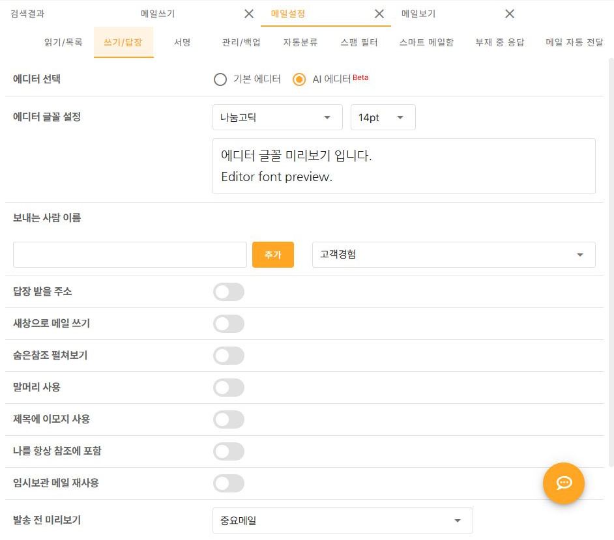
Task: Focus the sender name input field
Action: (130, 255)
